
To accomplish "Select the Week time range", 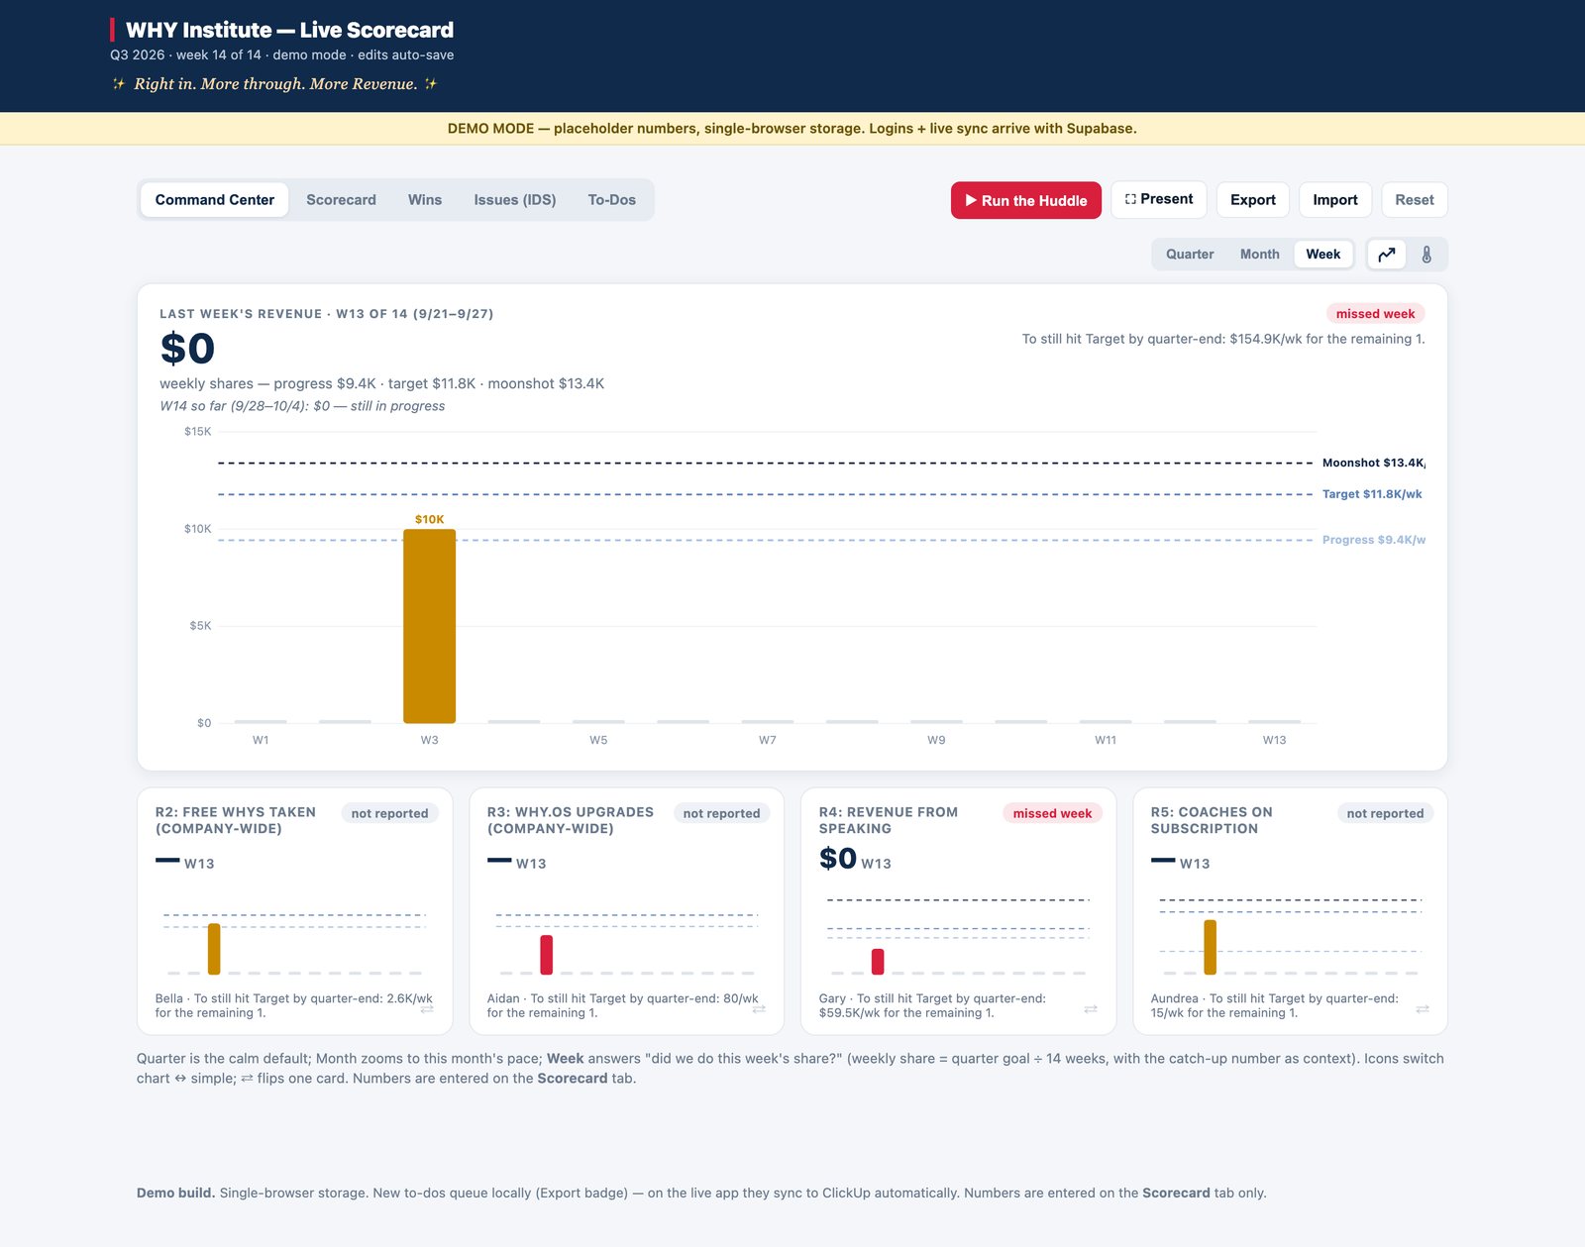I will point(1322,255).
